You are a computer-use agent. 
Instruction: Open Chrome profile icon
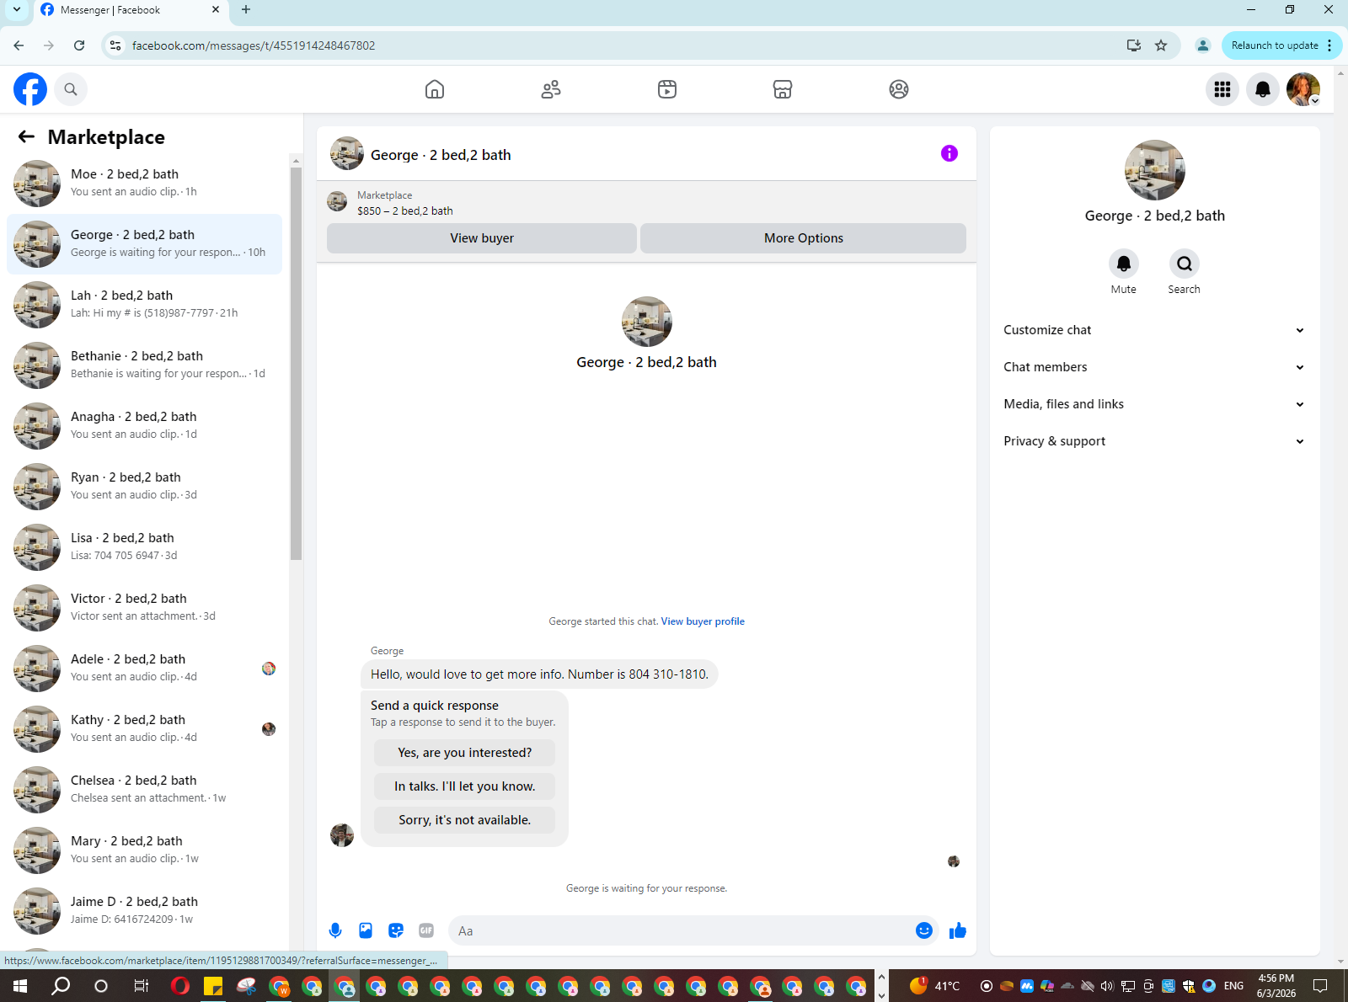[1203, 45]
